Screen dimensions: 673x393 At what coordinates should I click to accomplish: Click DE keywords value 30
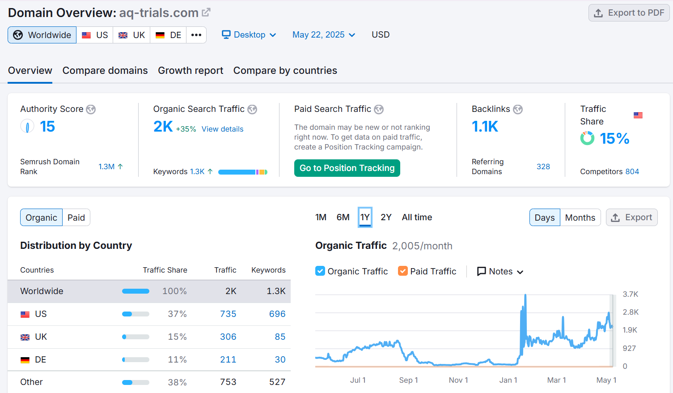coord(280,360)
